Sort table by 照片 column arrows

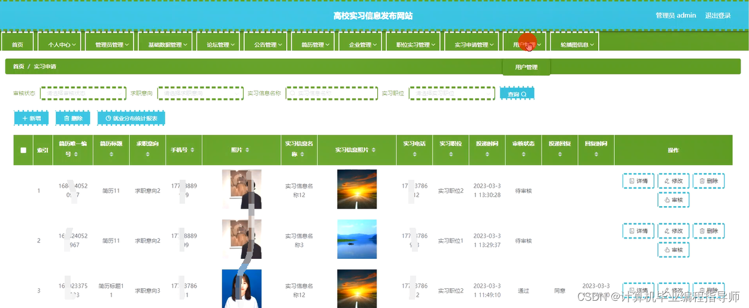click(x=247, y=150)
